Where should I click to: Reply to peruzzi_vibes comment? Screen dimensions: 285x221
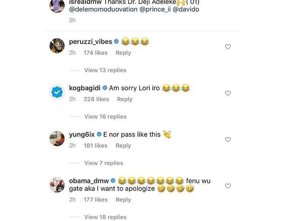(x=123, y=53)
